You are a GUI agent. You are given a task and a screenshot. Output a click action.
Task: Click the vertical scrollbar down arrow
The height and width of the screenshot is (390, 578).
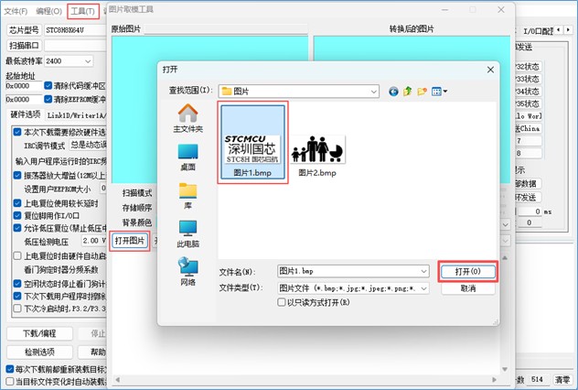505,369
